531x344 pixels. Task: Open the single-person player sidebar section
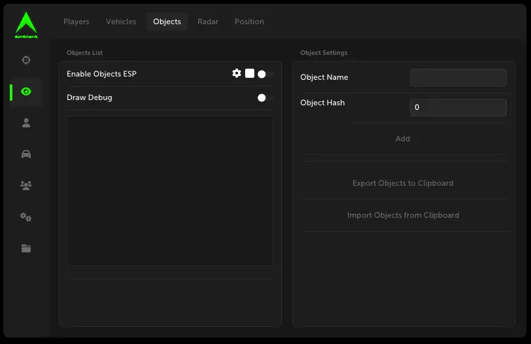pos(26,123)
